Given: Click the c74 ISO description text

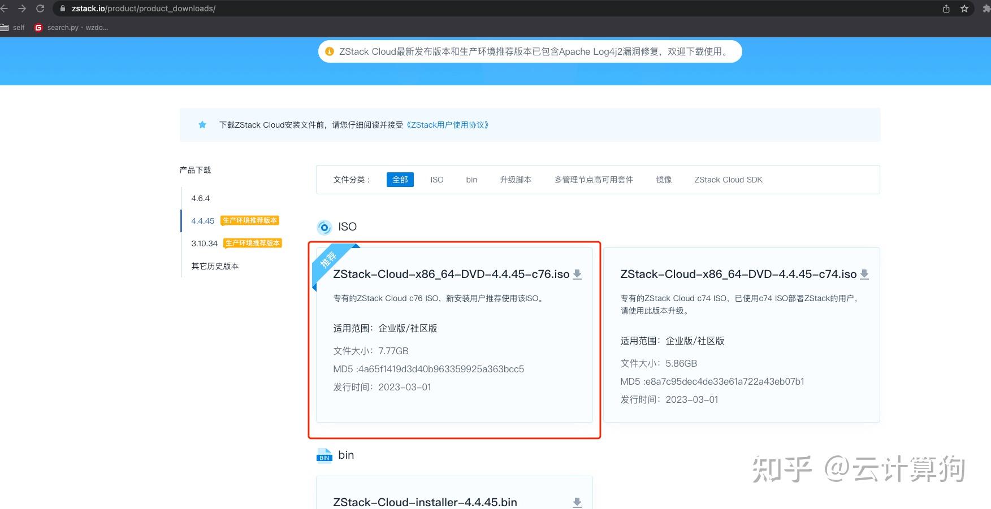Looking at the screenshot, I should (x=740, y=304).
